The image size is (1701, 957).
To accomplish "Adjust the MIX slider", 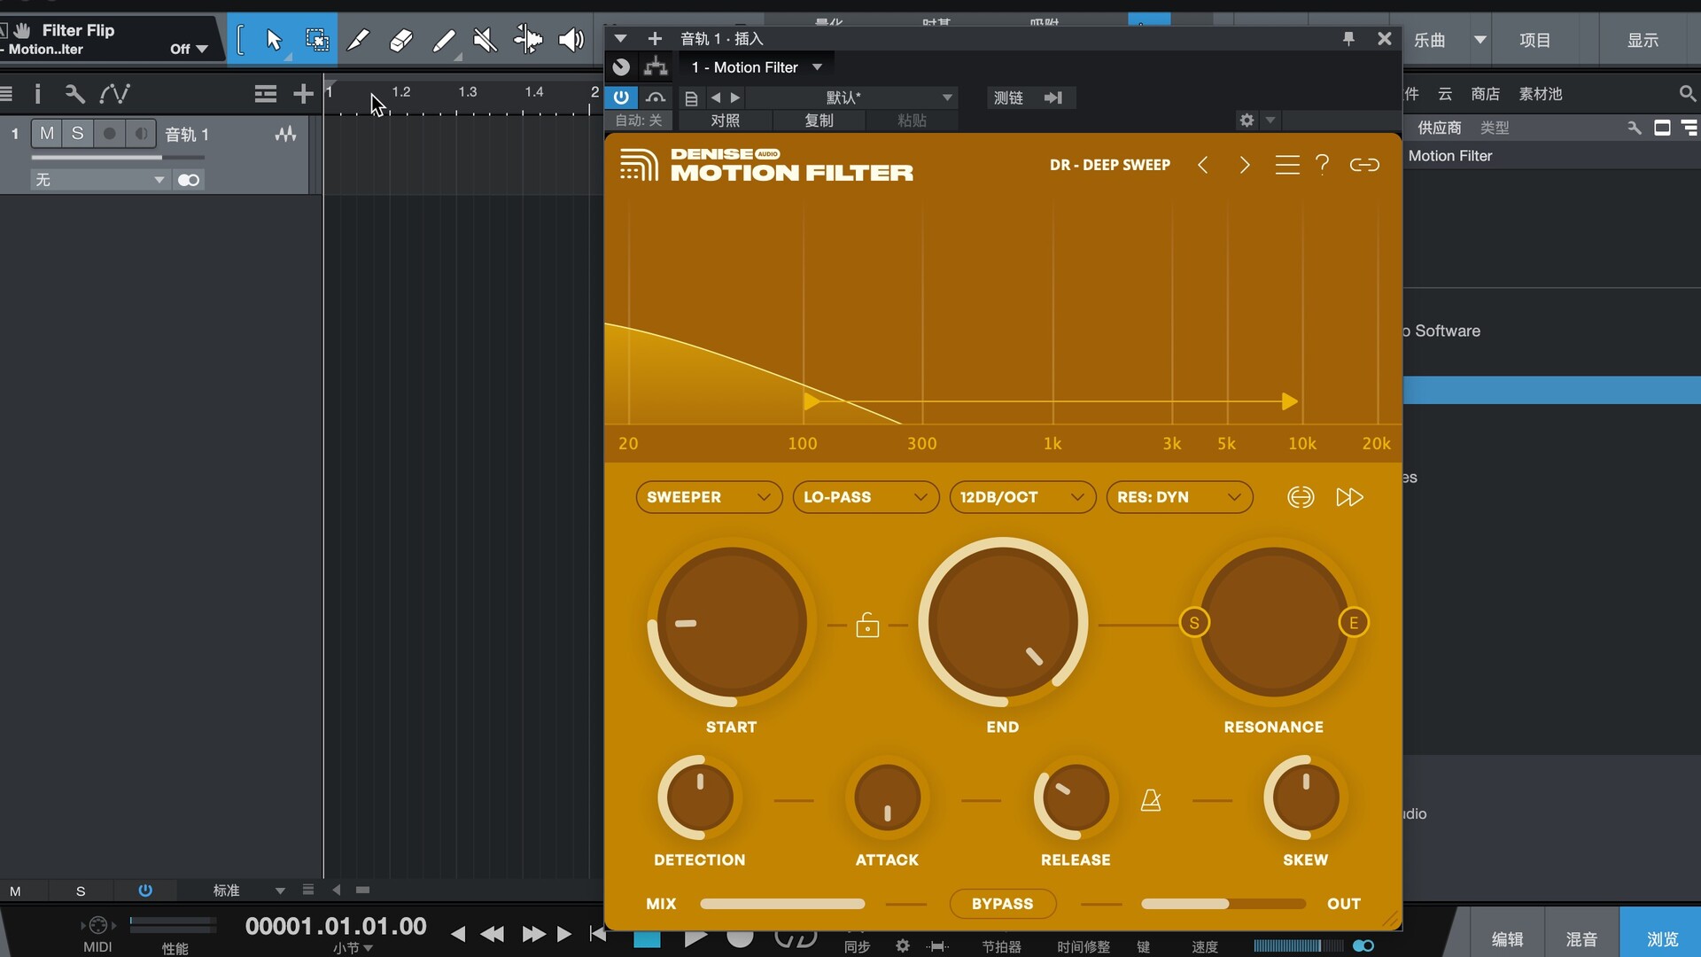I will point(782,904).
